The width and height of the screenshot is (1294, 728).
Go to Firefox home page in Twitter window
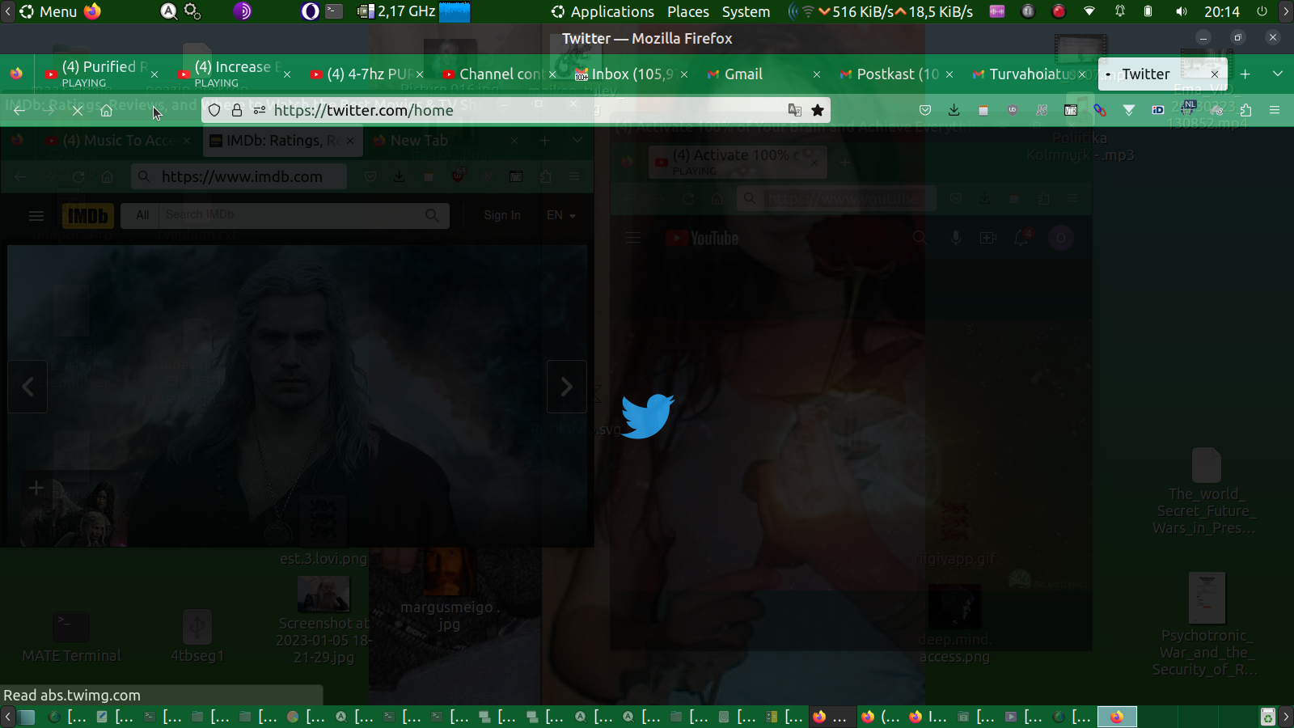pos(106,110)
